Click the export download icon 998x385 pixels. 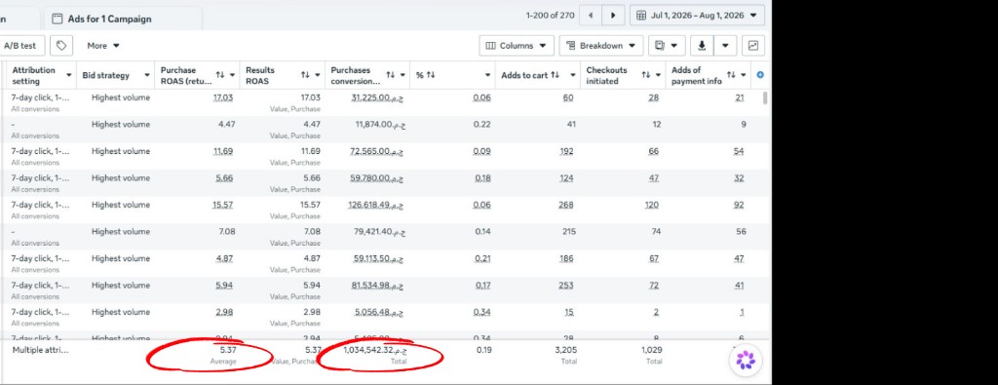click(x=702, y=46)
